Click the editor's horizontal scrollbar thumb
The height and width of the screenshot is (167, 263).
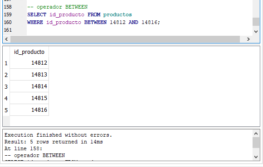pos(125,39)
